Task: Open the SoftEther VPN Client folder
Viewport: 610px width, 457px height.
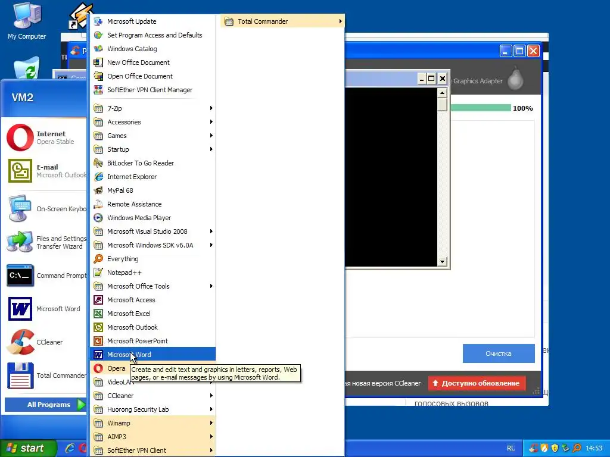Action: point(152,450)
